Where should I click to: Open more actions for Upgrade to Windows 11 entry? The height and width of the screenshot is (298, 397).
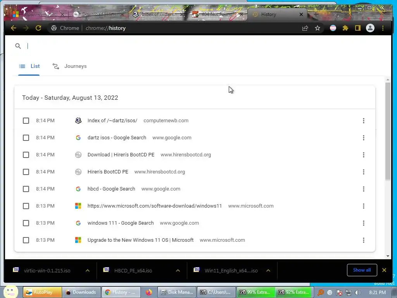click(x=364, y=240)
